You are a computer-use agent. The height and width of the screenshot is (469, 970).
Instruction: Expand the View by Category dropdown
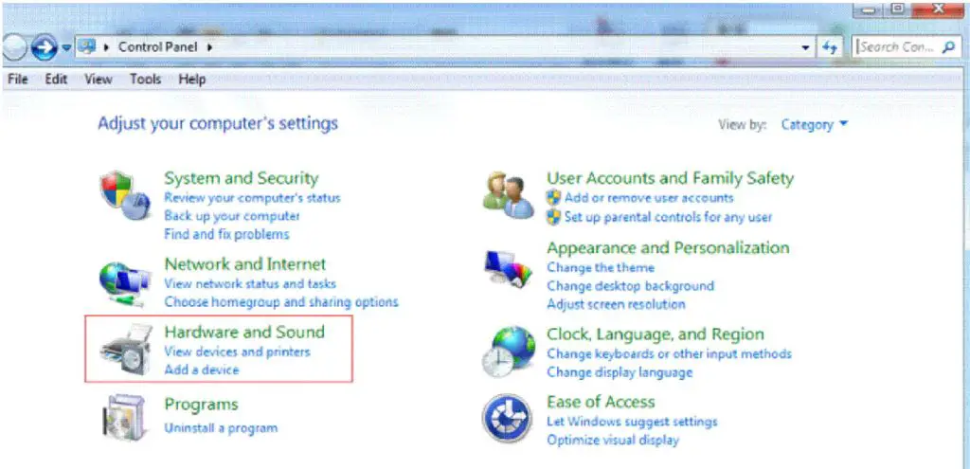pos(814,124)
